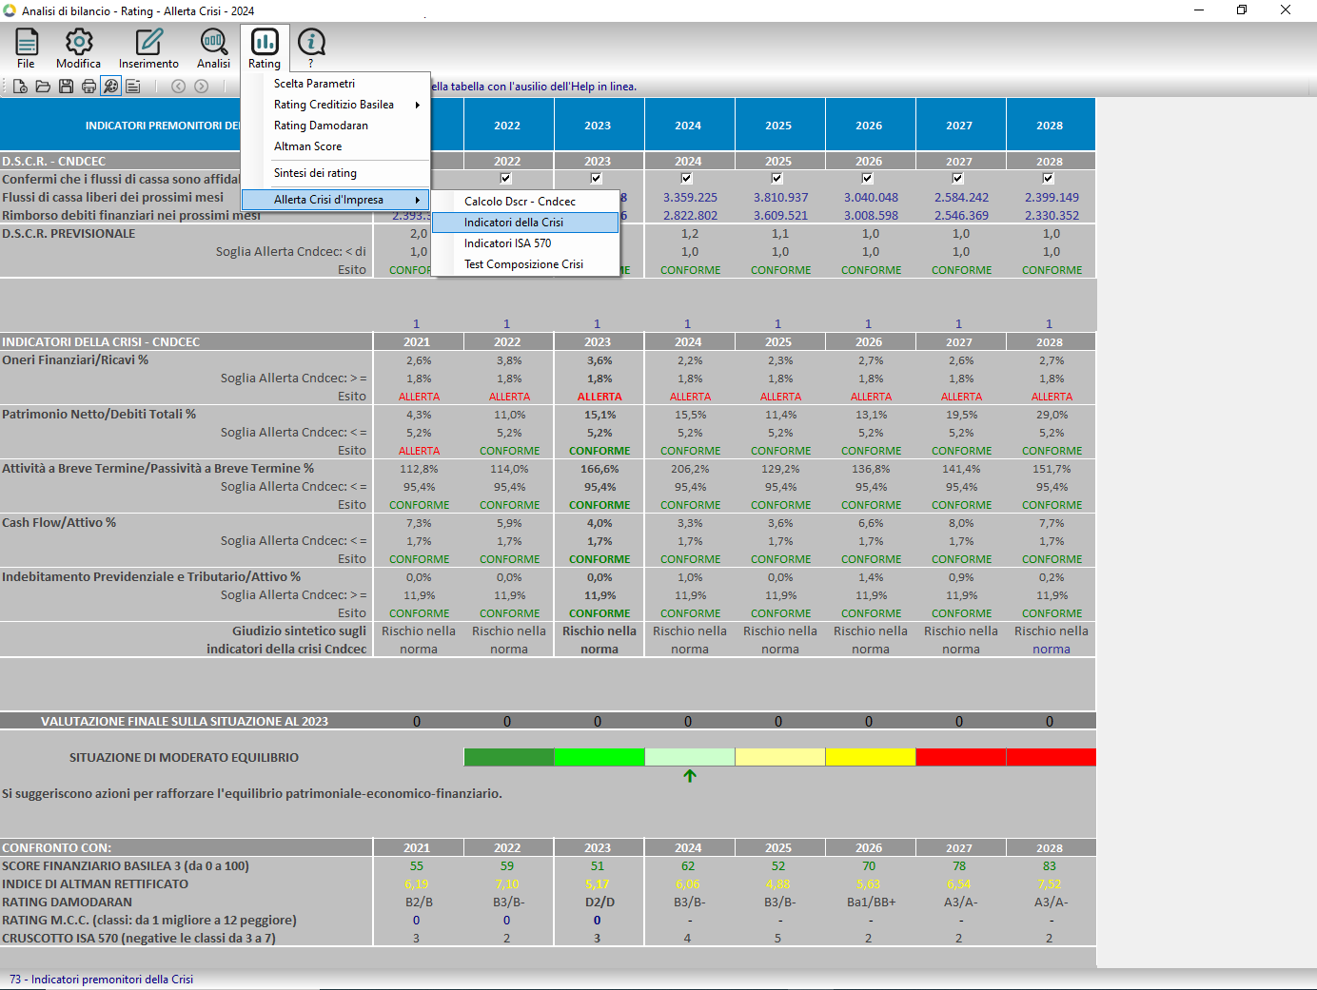Toggle the 2028 cash flow reliability checkbox

coord(1049,179)
